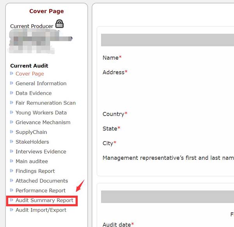
Task: Open the General Information section
Action: pyautogui.click(x=41, y=84)
